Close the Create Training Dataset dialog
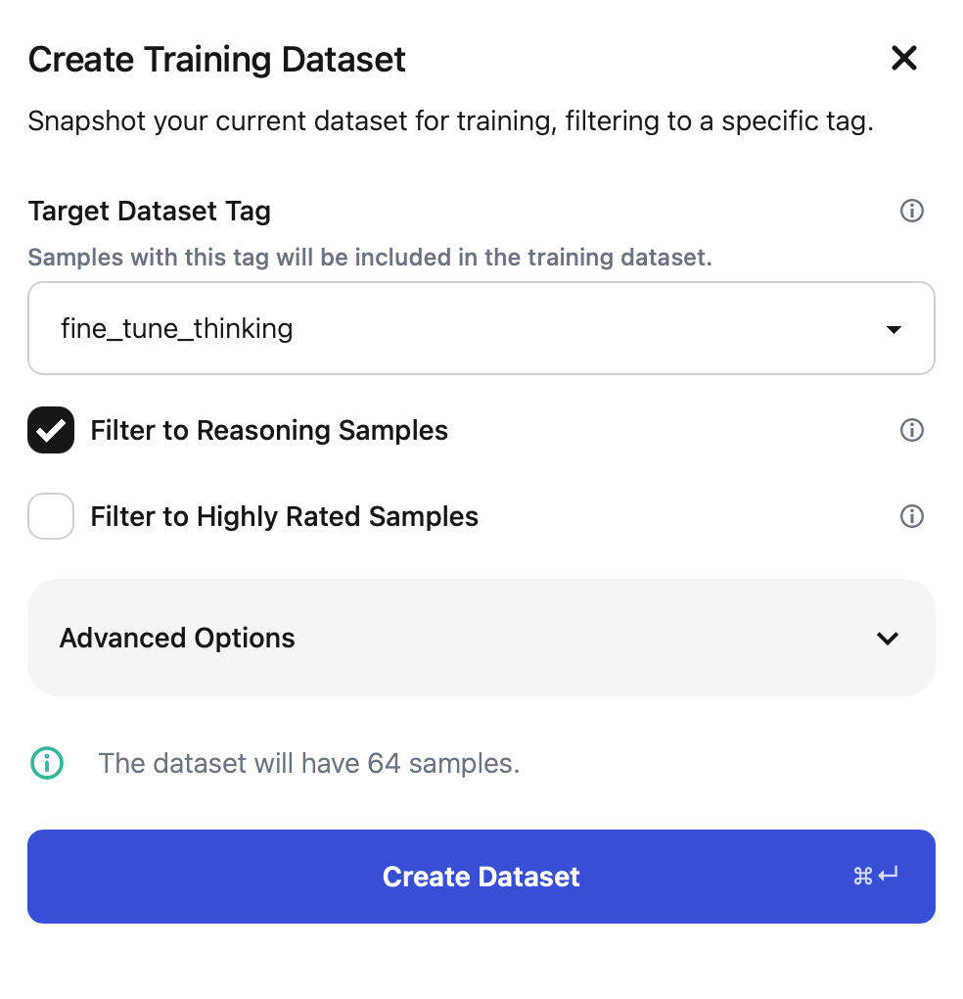The width and height of the screenshot is (963, 999). [x=903, y=59]
